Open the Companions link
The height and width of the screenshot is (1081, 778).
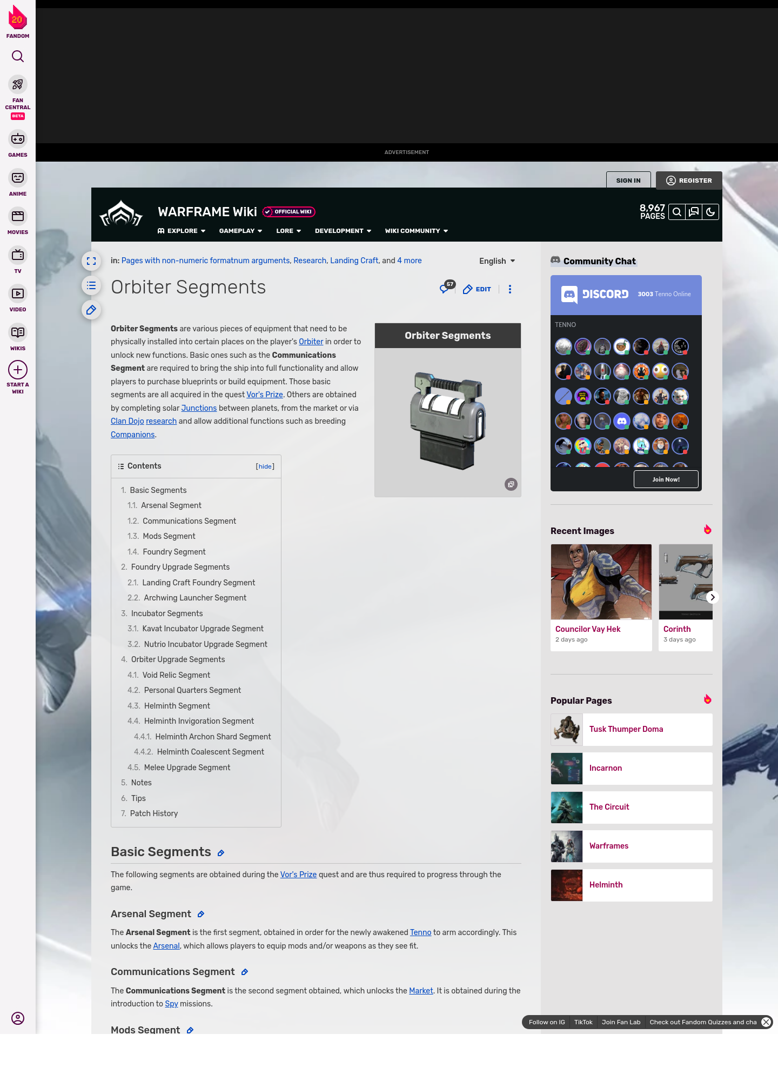pyautogui.click(x=133, y=435)
